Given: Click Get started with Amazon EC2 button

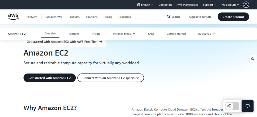Looking at the screenshot, I should (x=49, y=78).
